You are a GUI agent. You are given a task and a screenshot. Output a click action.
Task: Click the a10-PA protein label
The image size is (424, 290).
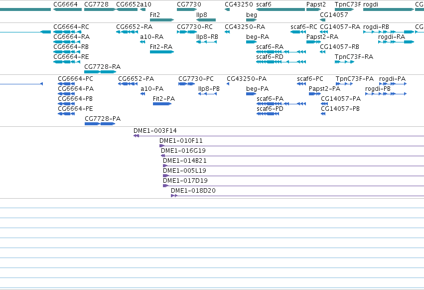click(x=152, y=88)
